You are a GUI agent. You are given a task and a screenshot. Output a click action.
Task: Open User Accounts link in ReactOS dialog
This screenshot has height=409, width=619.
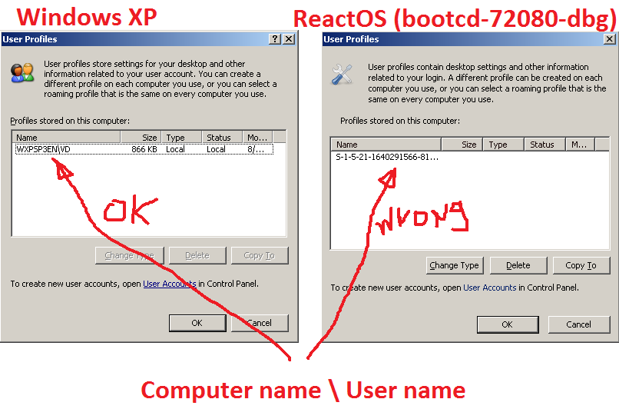489,288
